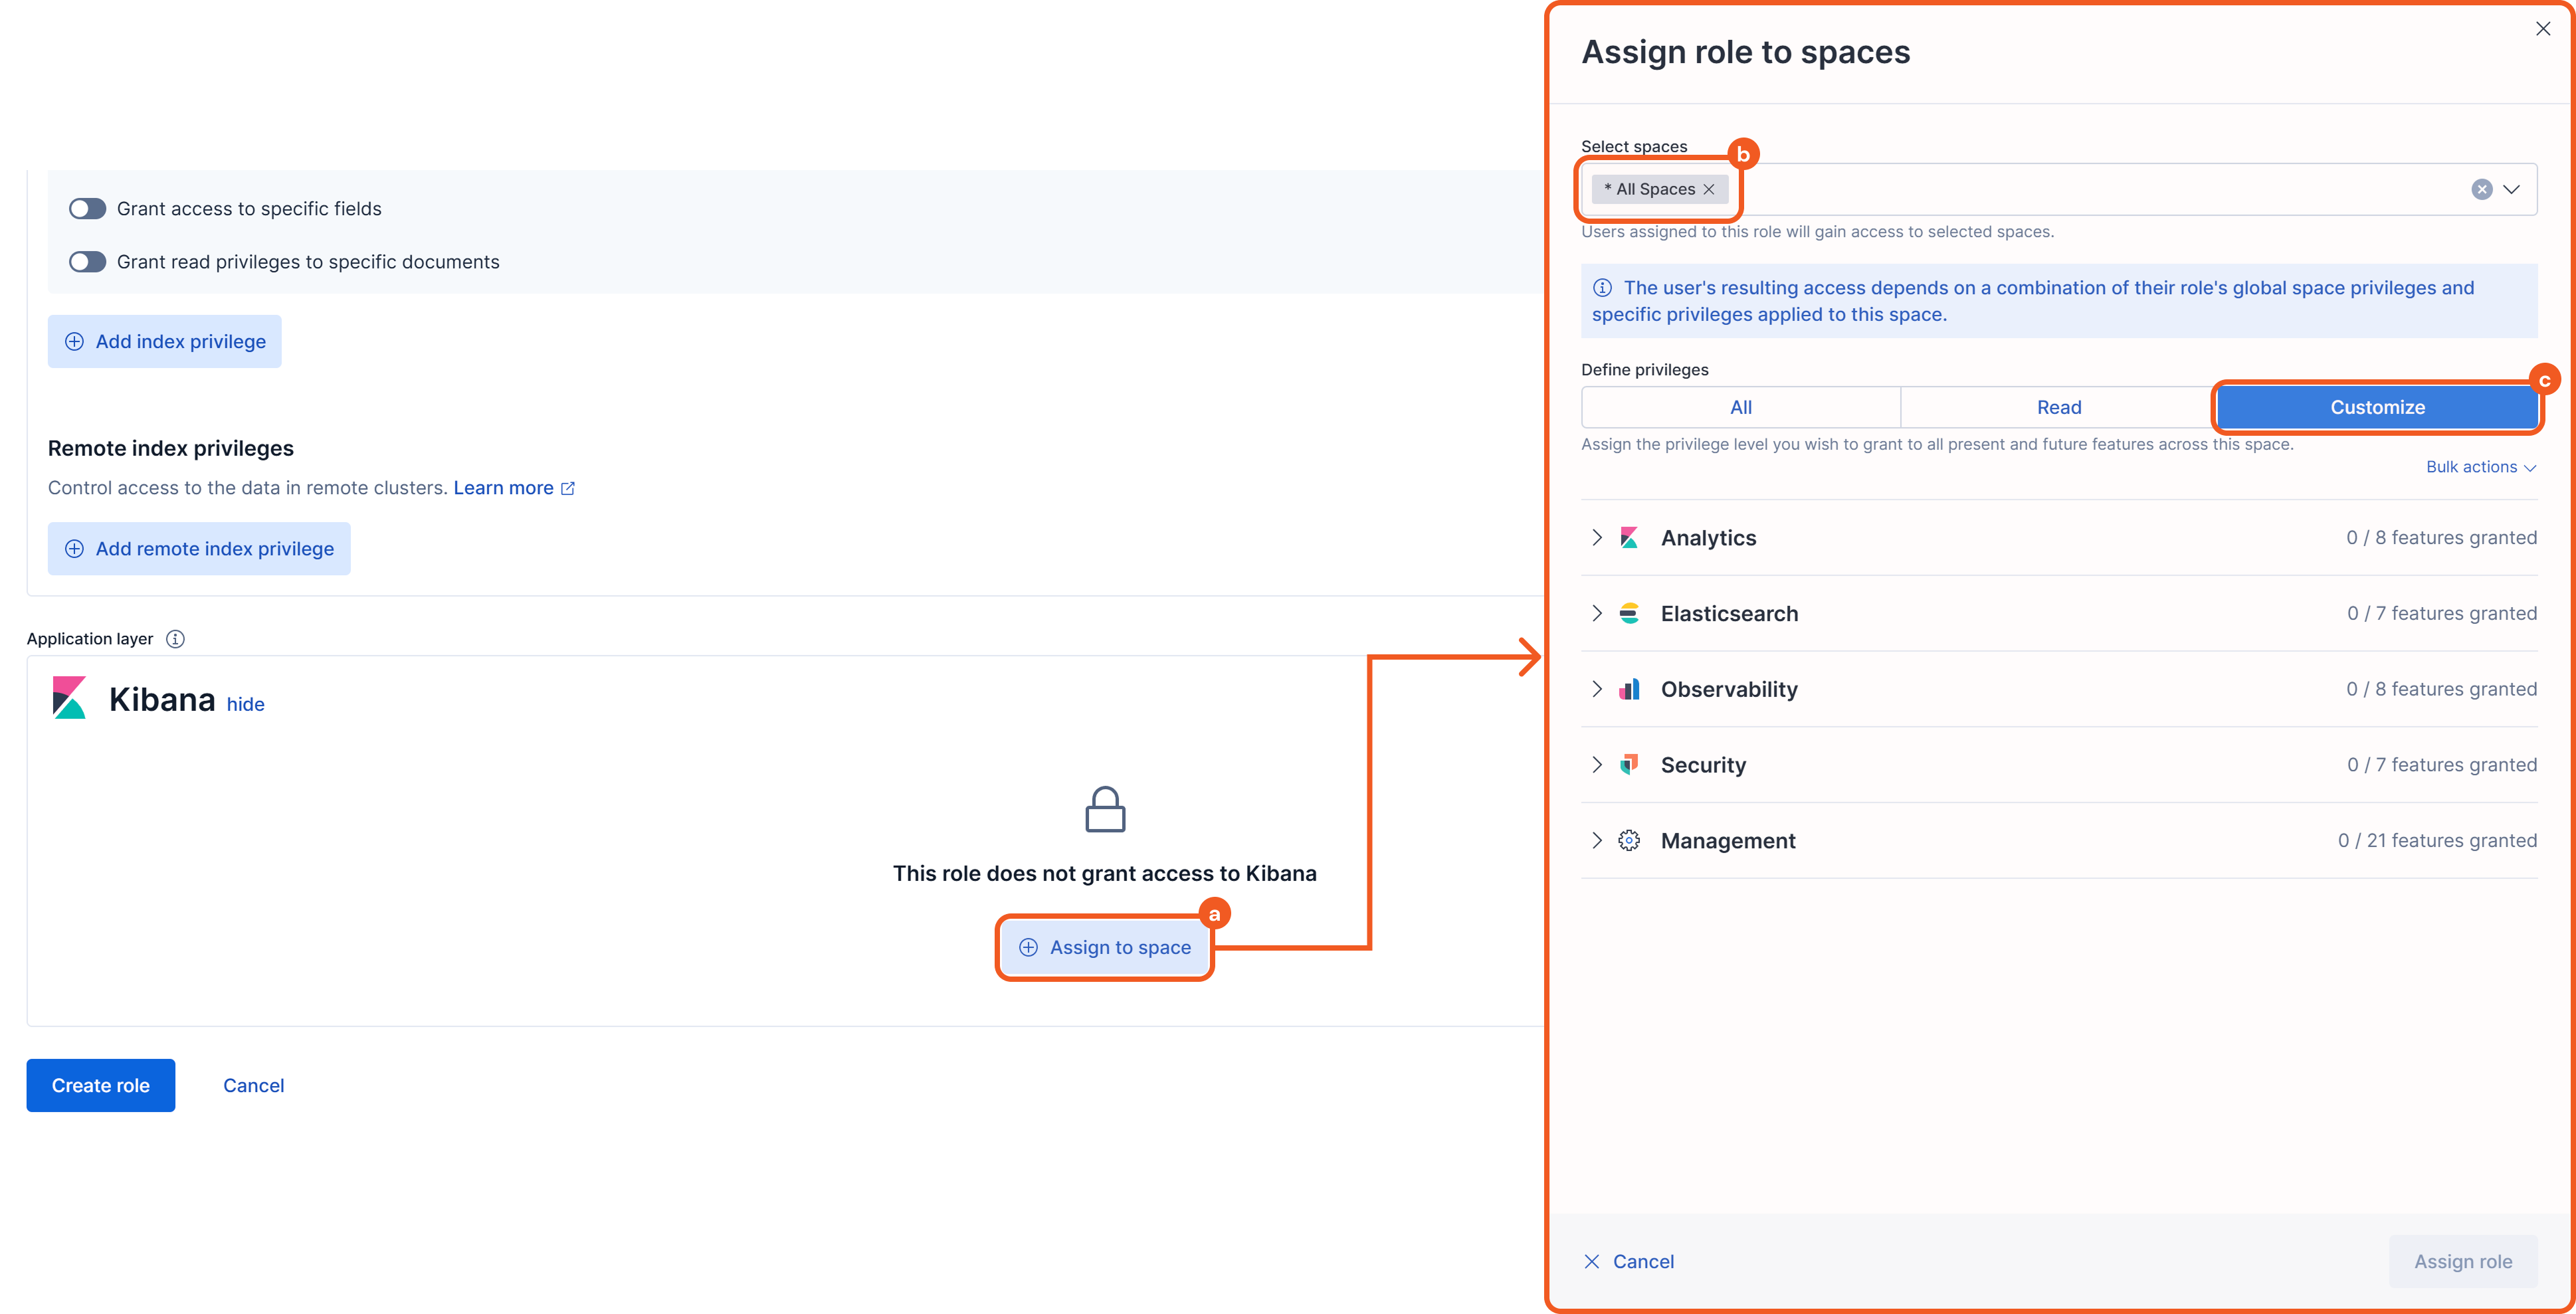Expand the Analytics features section
The width and height of the screenshot is (2576, 1314).
click(1597, 538)
